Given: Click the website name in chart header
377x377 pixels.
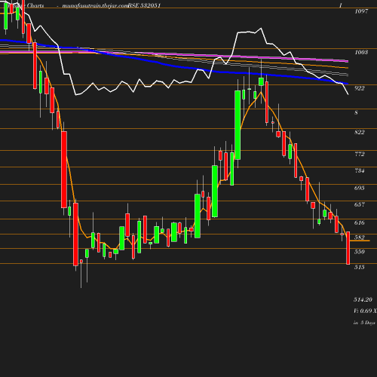Looking at the screenshot, I should tap(95, 5).
